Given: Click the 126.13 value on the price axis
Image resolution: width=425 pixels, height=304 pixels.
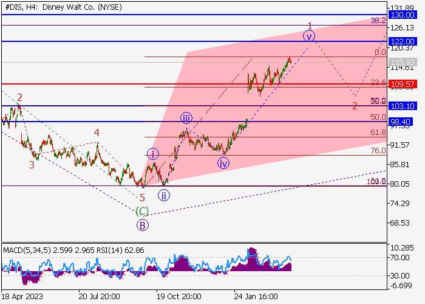Looking at the screenshot, I should coord(402,28).
